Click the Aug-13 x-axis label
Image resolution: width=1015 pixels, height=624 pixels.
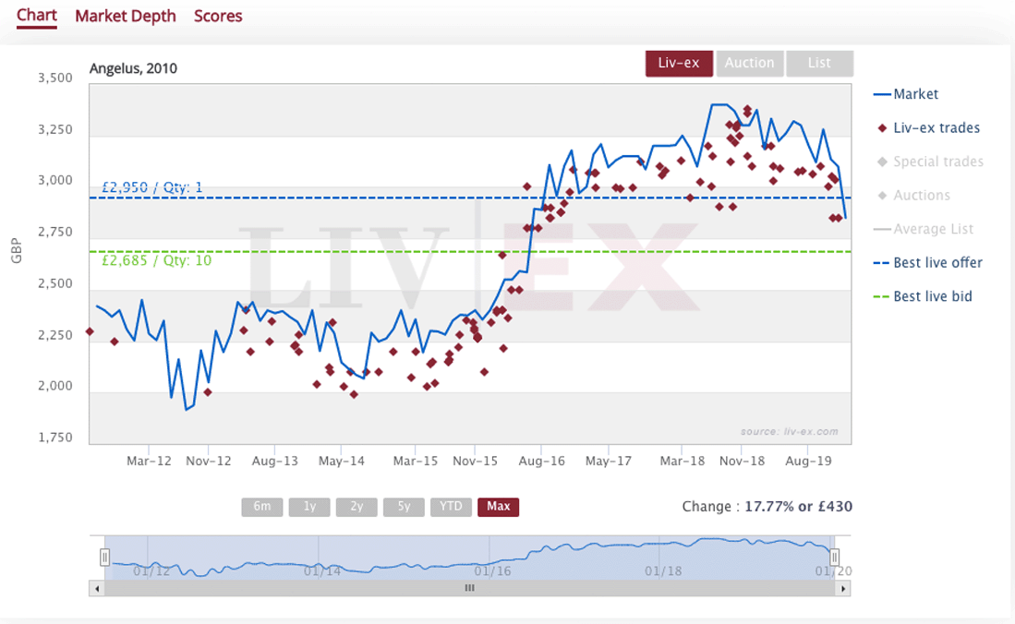point(275,462)
